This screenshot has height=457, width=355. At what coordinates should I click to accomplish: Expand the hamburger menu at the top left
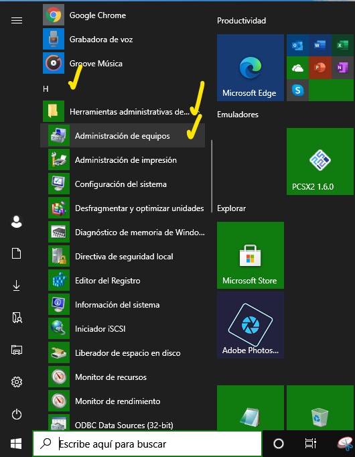pyautogui.click(x=17, y=20)
